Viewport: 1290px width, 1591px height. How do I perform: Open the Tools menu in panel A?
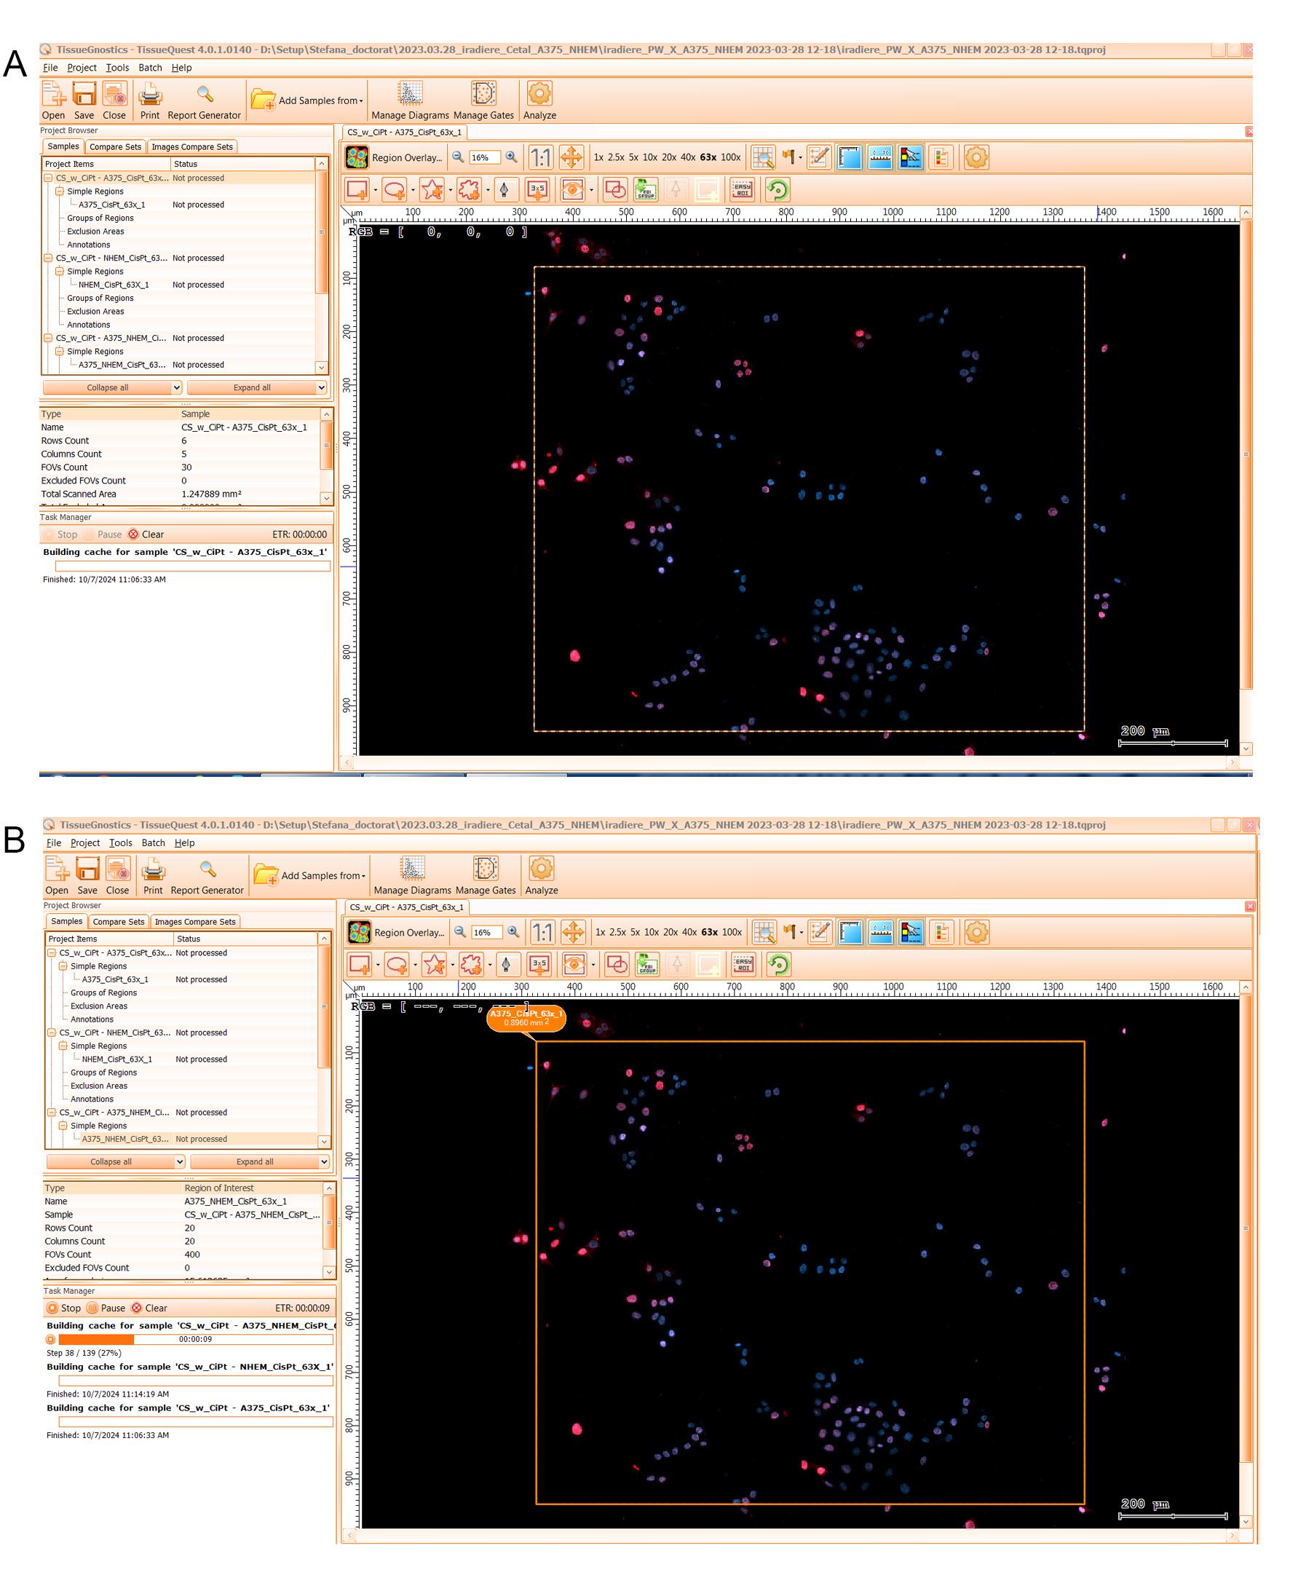pyautogui.click(x=117, y=68)
